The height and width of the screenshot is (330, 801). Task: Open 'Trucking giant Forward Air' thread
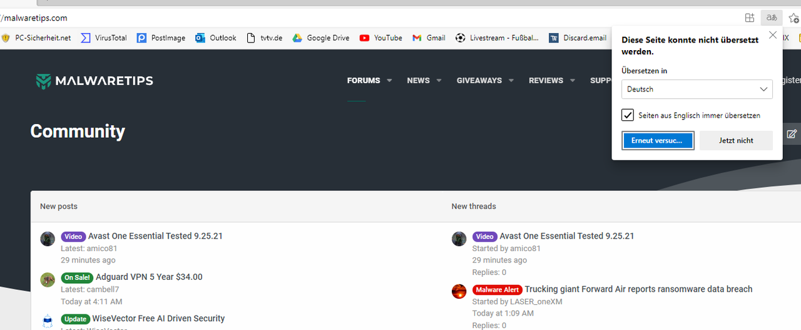638,289
